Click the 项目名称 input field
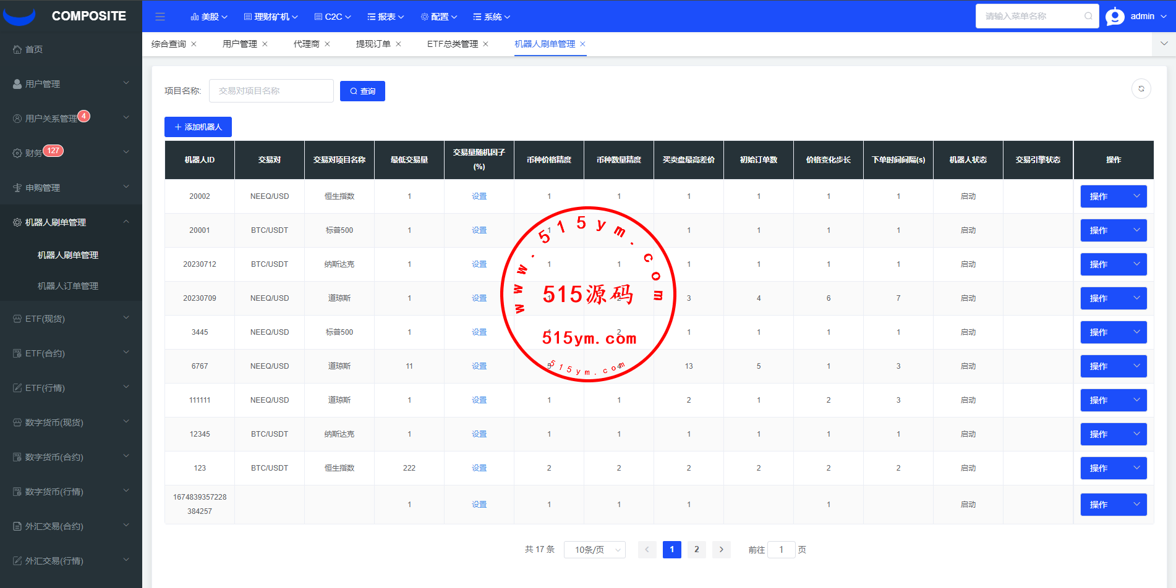1176x588 pixels. tap(271, 91)
